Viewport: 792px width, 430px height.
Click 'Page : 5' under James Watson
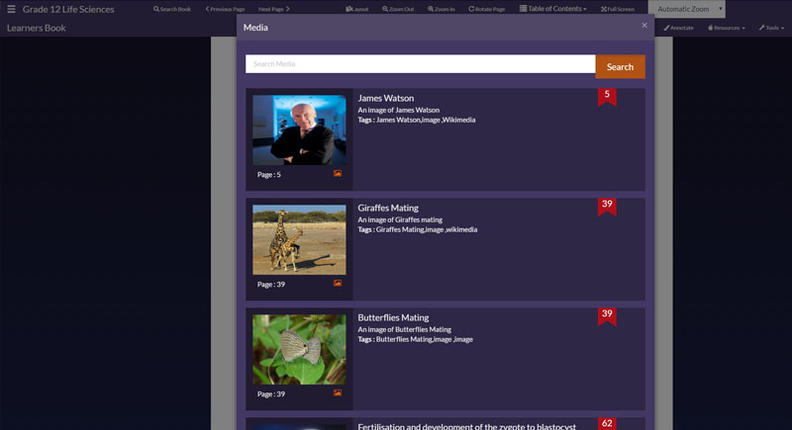pos(268,174)
